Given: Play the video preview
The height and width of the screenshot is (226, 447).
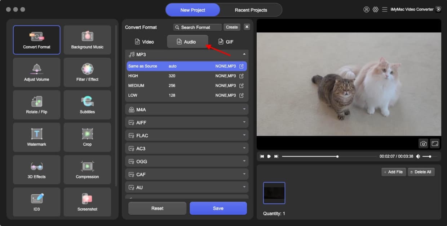Looking at the screenshot, I should [x=269, y=157].
